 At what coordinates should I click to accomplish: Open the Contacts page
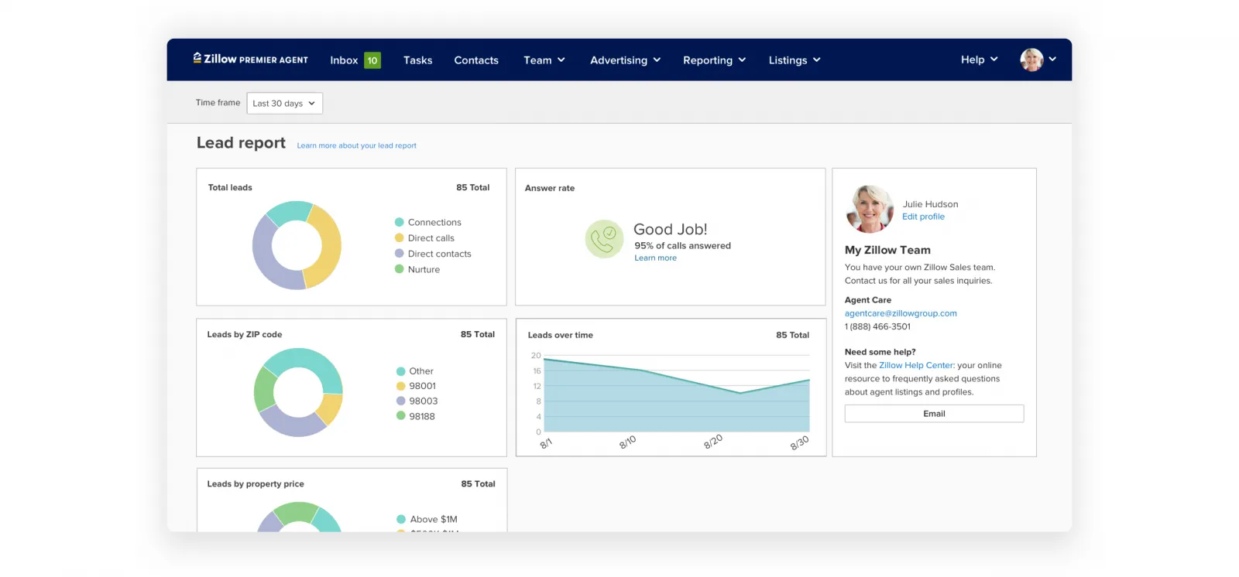click(x=476, y=60)
